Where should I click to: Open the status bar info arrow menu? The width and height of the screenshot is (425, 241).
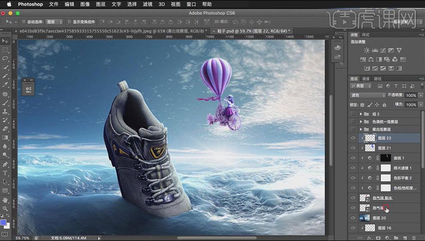(99, 238)
